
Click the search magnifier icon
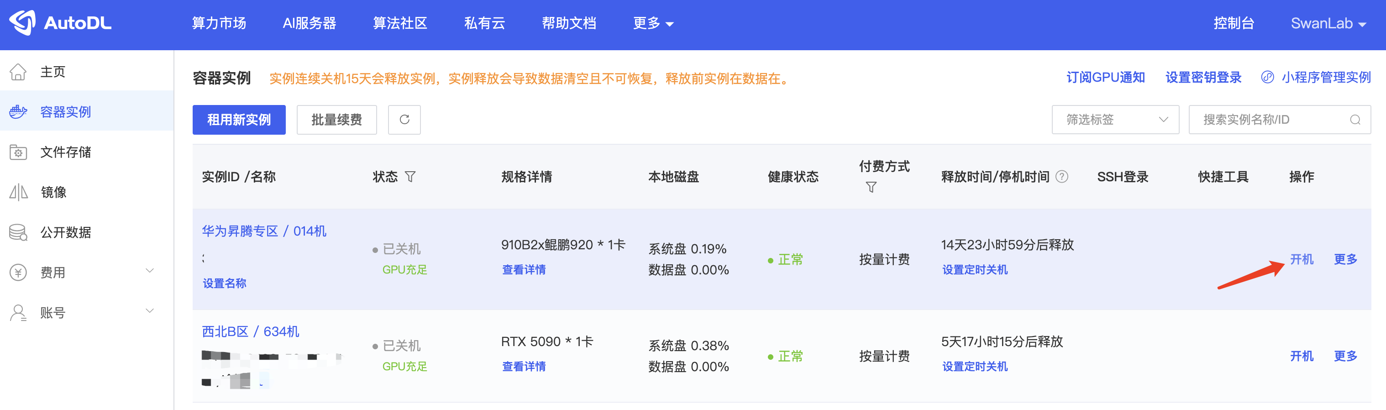point(1355,120)
